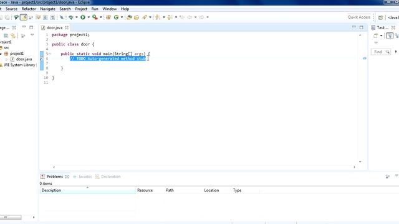Select door.java in Package Explorer tree

[24, 59]
